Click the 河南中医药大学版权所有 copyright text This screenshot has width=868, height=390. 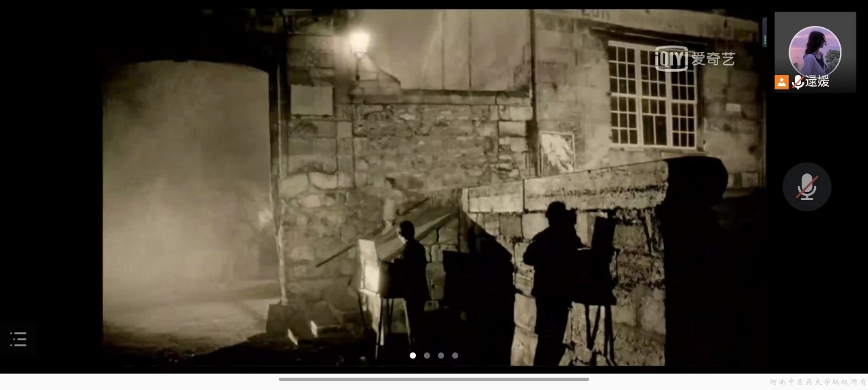pyautogui.click(x=817, y=382)
